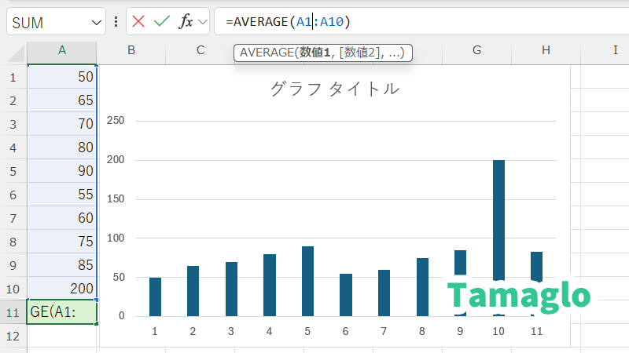Viewport: 629px width, 353px height.
Task: Click the editing cell A11 showing GE(A1:
Action: point(62,312)
